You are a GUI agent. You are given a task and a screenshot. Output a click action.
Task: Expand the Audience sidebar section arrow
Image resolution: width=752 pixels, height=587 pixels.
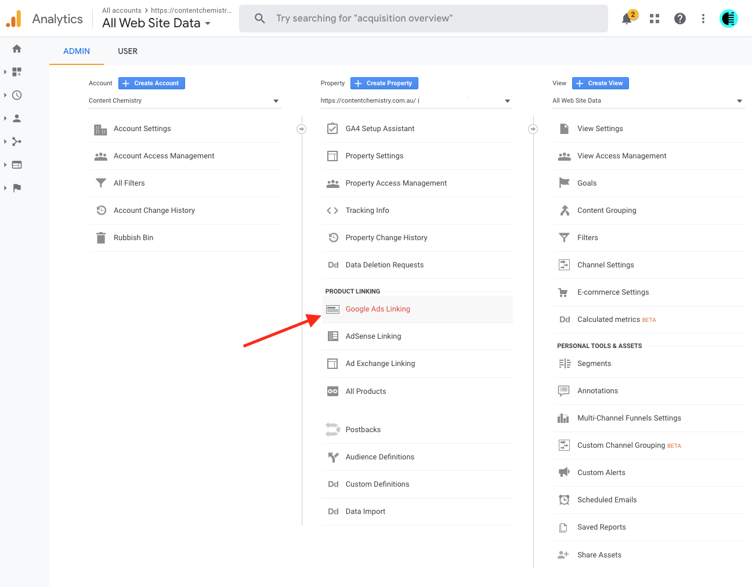5,118
